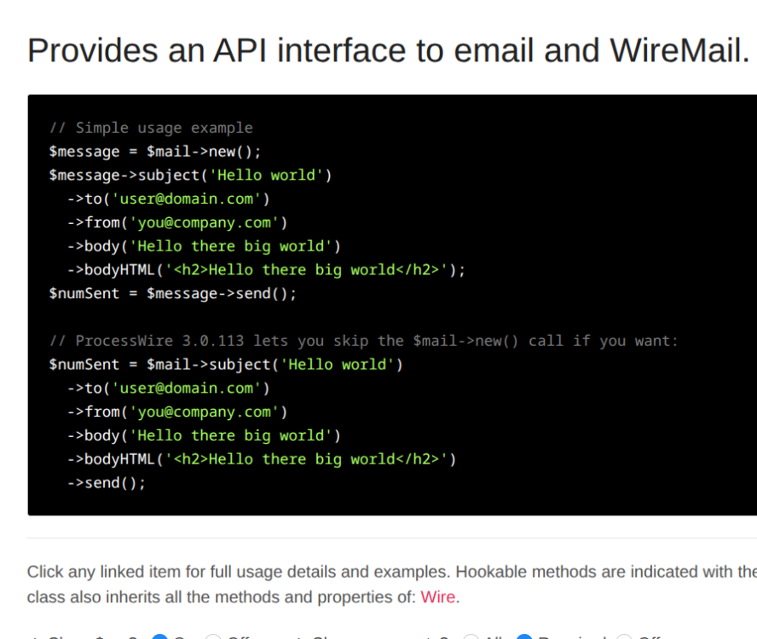Screen dimensions: 757x639
Task: Click the '// Simple usage example' comment
Action: tap(151, 128)
